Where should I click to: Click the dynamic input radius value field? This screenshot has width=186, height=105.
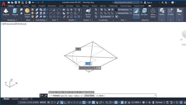[x=88, y=64]
